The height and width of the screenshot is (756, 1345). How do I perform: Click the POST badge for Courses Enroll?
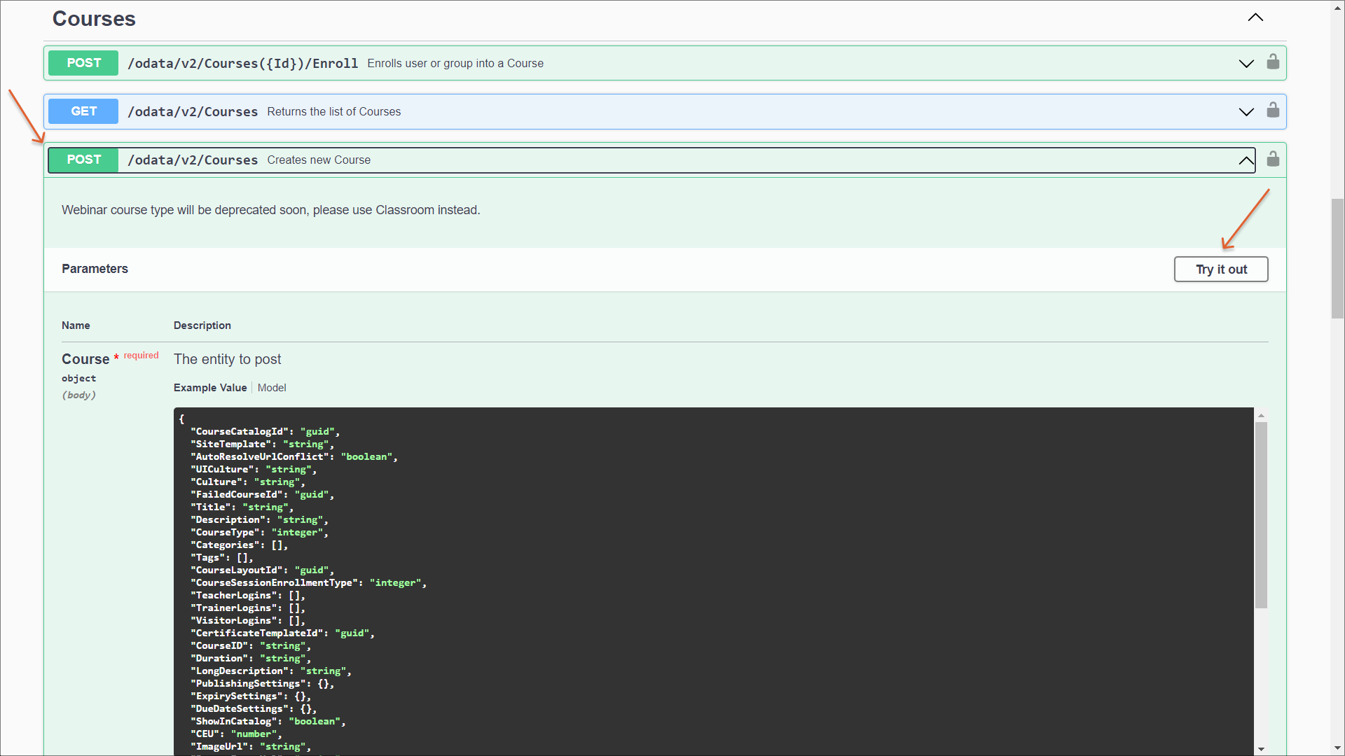click(x=83, y=63)
